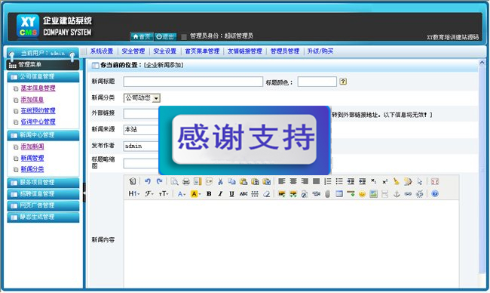This screenshot has width=490, height=293.
Task: Open the 添加信息 link
Action: tap(32, 100)
